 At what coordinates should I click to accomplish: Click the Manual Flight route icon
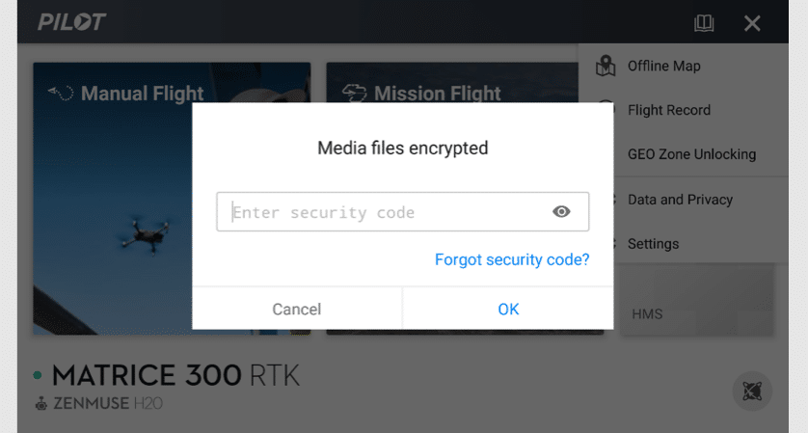(61, 94)
